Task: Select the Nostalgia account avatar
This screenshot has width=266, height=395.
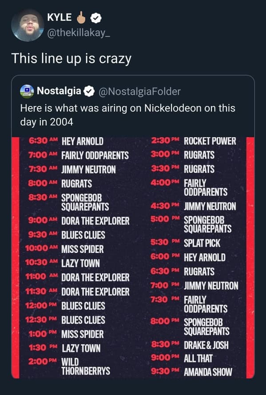Action: pos(25,92)
